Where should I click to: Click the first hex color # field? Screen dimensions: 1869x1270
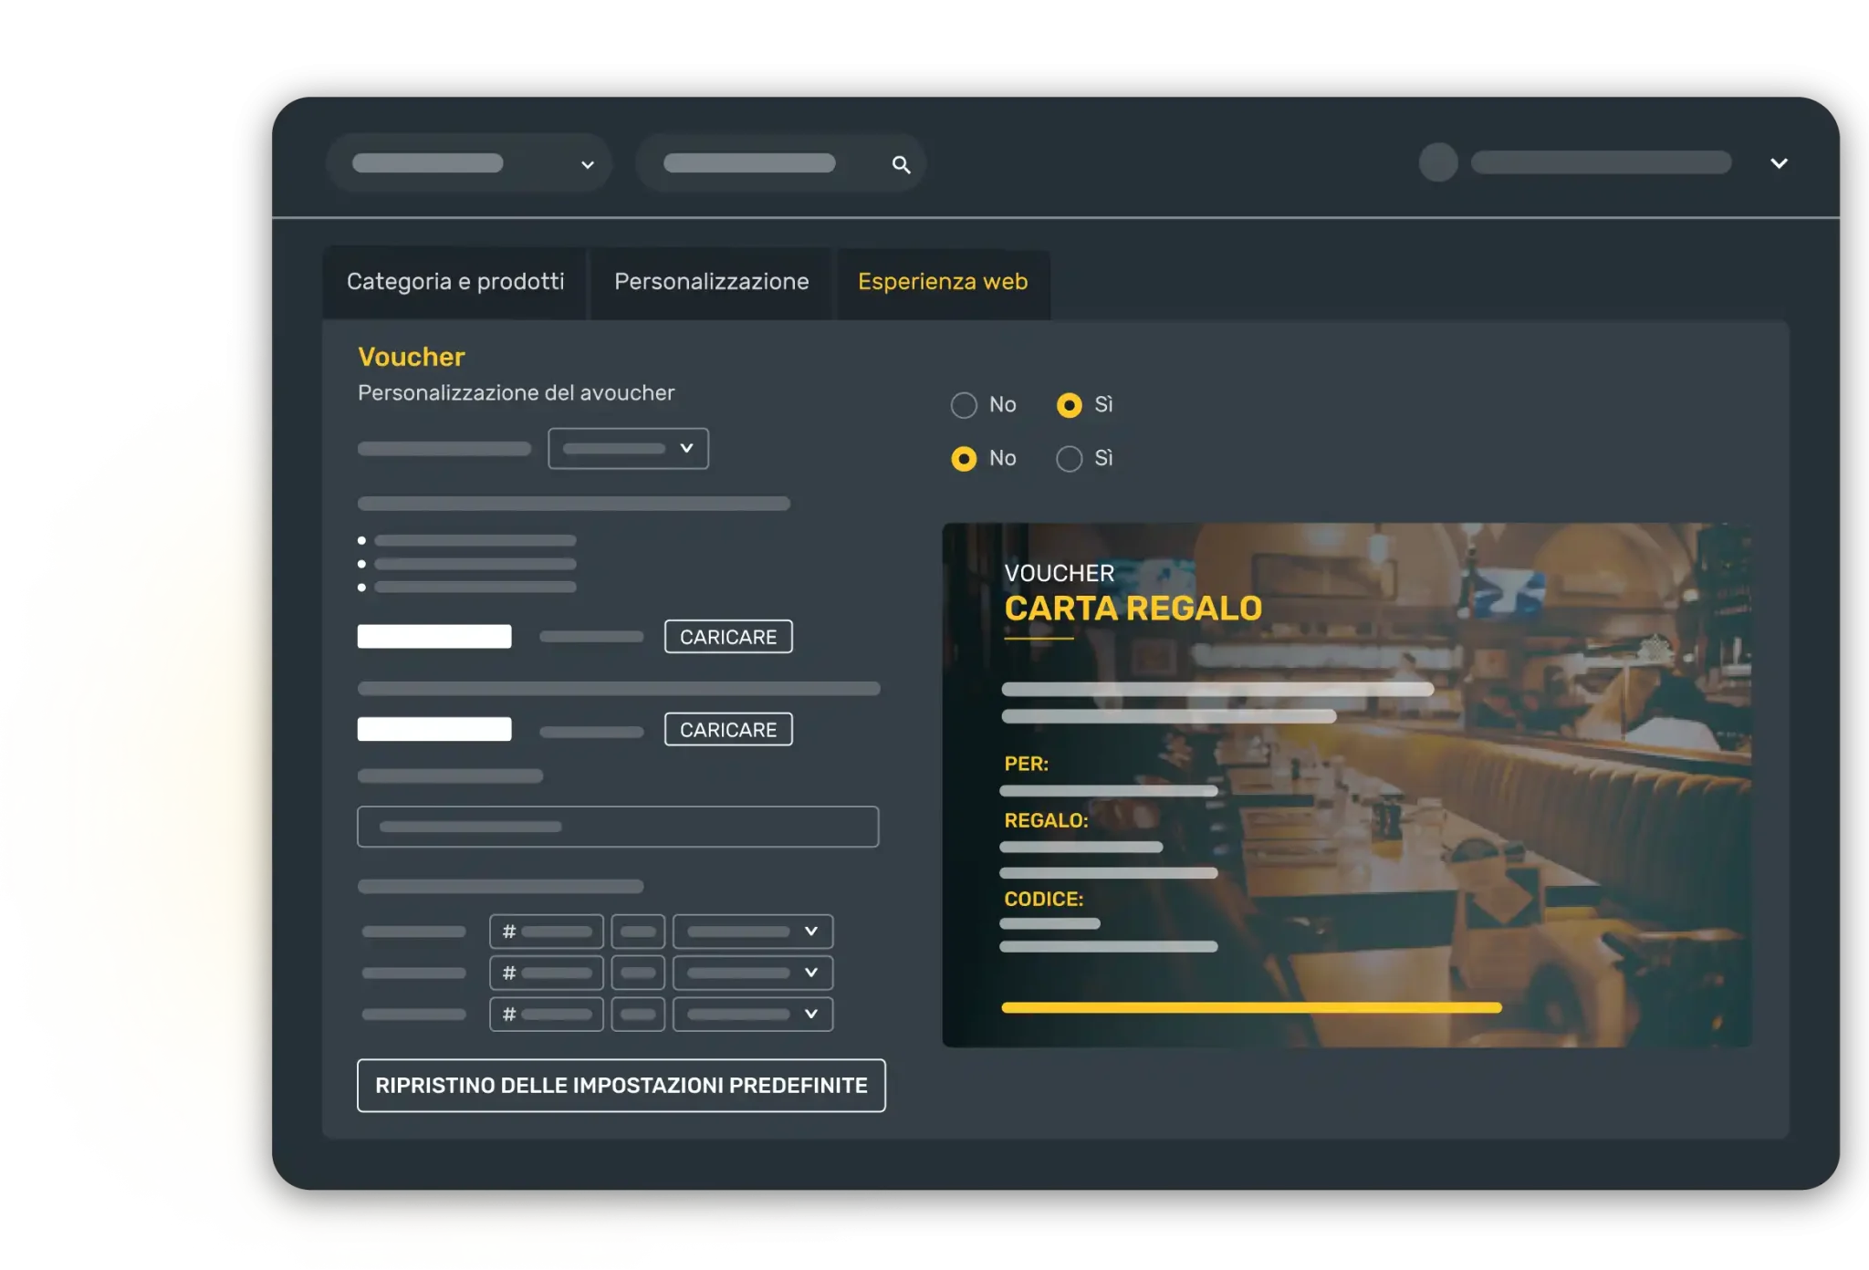click(x=546, y=932)
